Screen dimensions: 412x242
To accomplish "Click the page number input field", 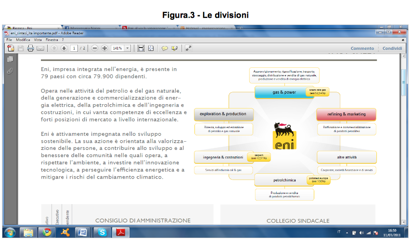I will click(74, 48).
